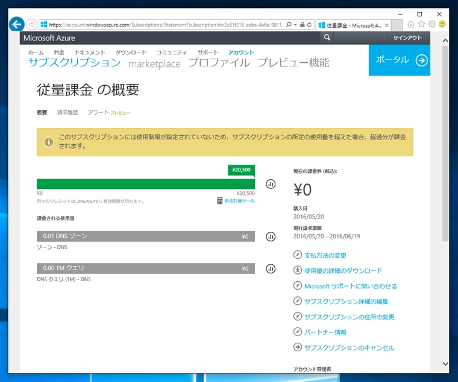Open chart icon beside credit bar
Screen dimensions: 458x382
(x=271, y=184)
